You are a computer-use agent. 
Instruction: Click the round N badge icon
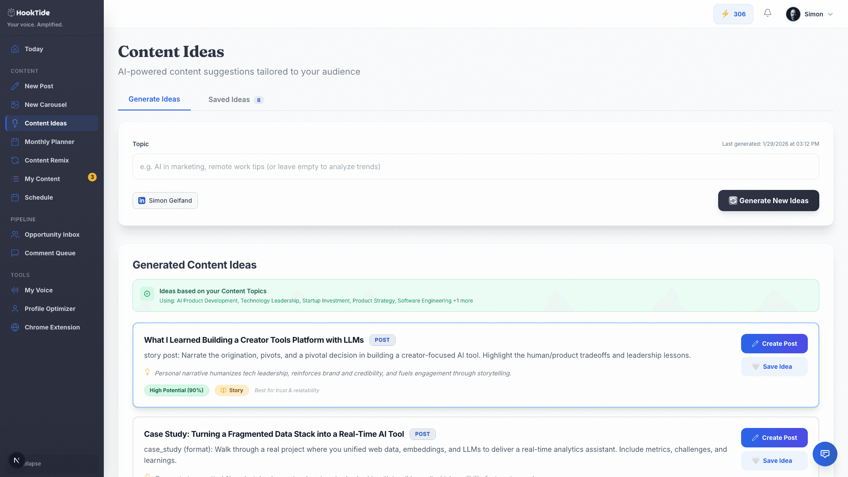(16, 460)
